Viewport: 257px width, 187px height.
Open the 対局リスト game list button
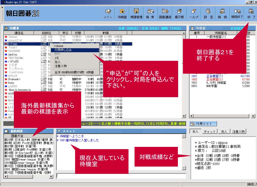203,124
